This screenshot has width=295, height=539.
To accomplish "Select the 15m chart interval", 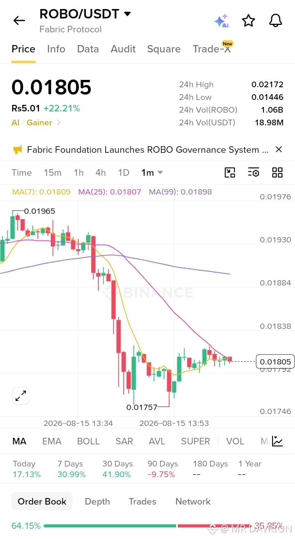I will click(52, 173).
